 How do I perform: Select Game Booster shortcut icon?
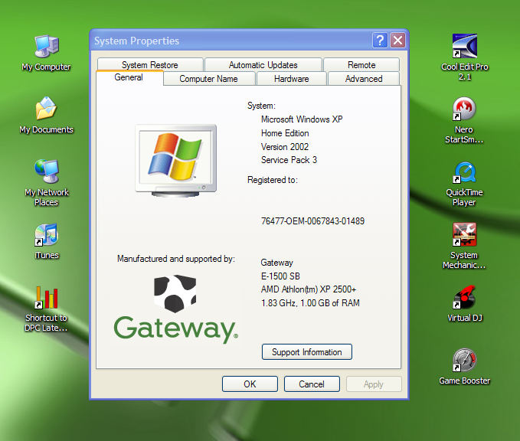coord(465,367)
